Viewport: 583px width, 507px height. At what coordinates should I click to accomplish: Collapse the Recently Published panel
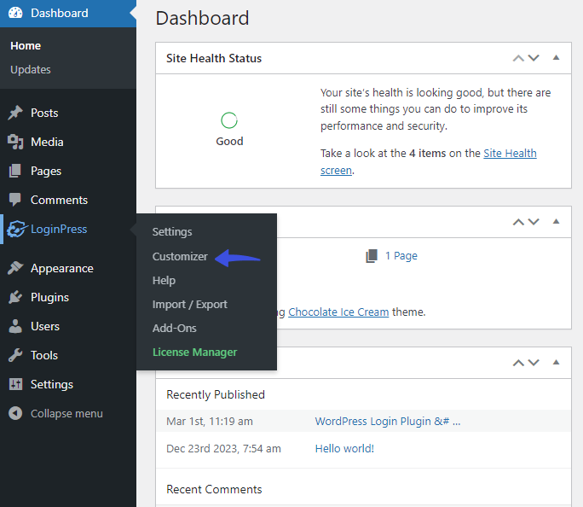(556, 362)
